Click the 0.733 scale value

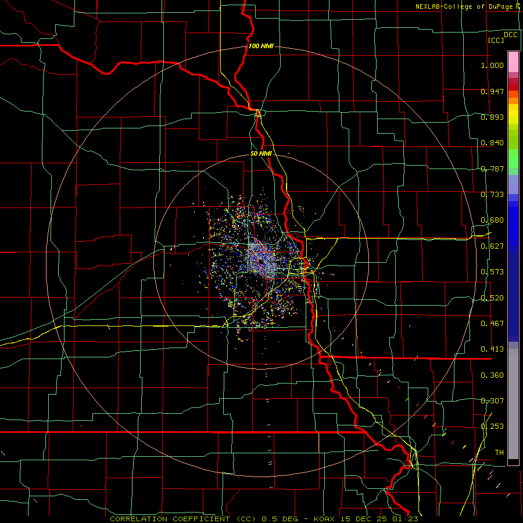click(492, 195)
